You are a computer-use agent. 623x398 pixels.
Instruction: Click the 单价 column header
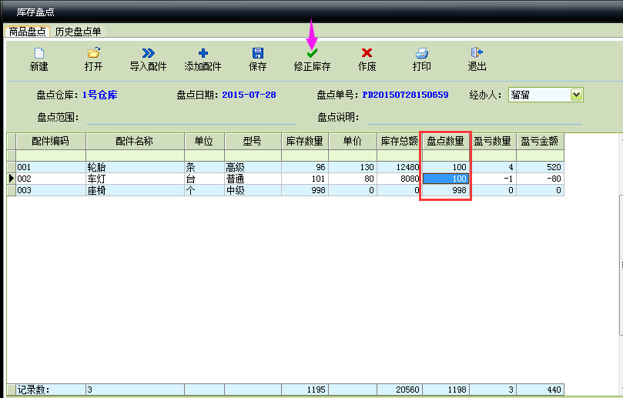point(353,141)
